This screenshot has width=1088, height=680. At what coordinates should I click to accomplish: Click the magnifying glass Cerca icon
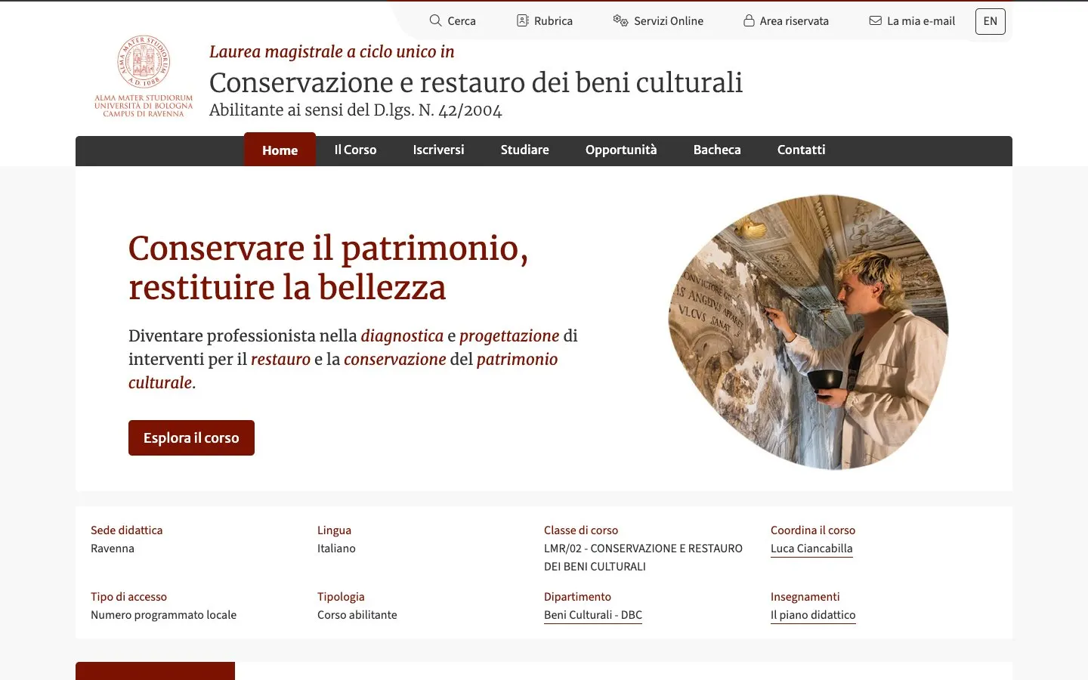(x=435, y=20)
